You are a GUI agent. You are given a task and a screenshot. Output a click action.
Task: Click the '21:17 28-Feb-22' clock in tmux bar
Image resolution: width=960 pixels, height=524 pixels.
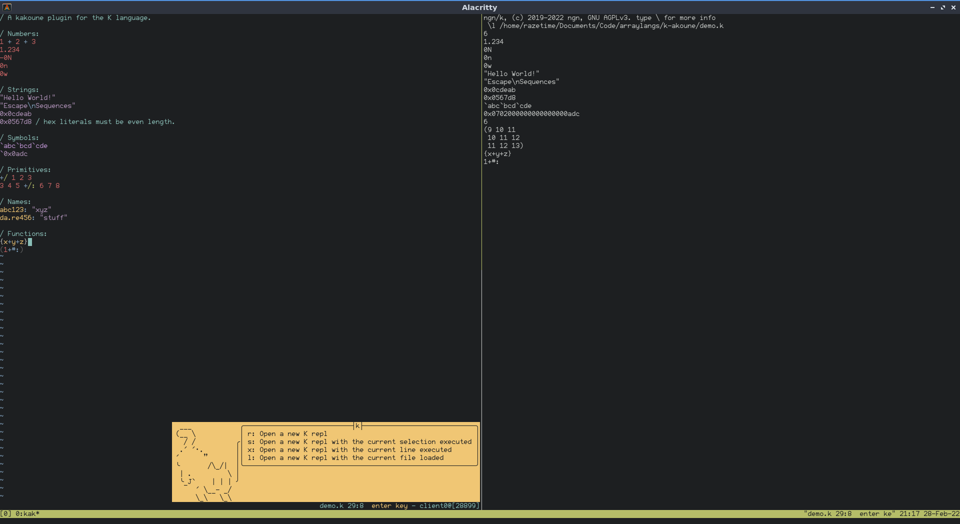[929, 513]
